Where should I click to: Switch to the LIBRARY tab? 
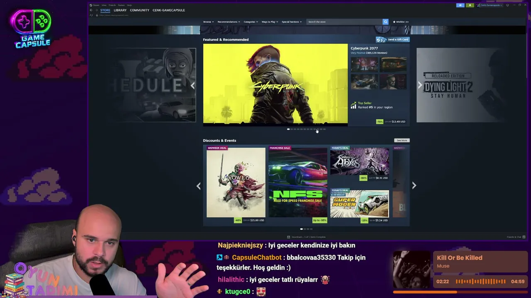120,10
